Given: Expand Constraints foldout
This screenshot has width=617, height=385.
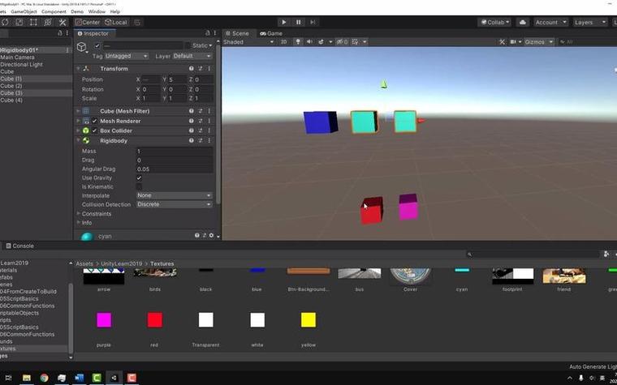Looking at the screenshot, I should point(78,213).
